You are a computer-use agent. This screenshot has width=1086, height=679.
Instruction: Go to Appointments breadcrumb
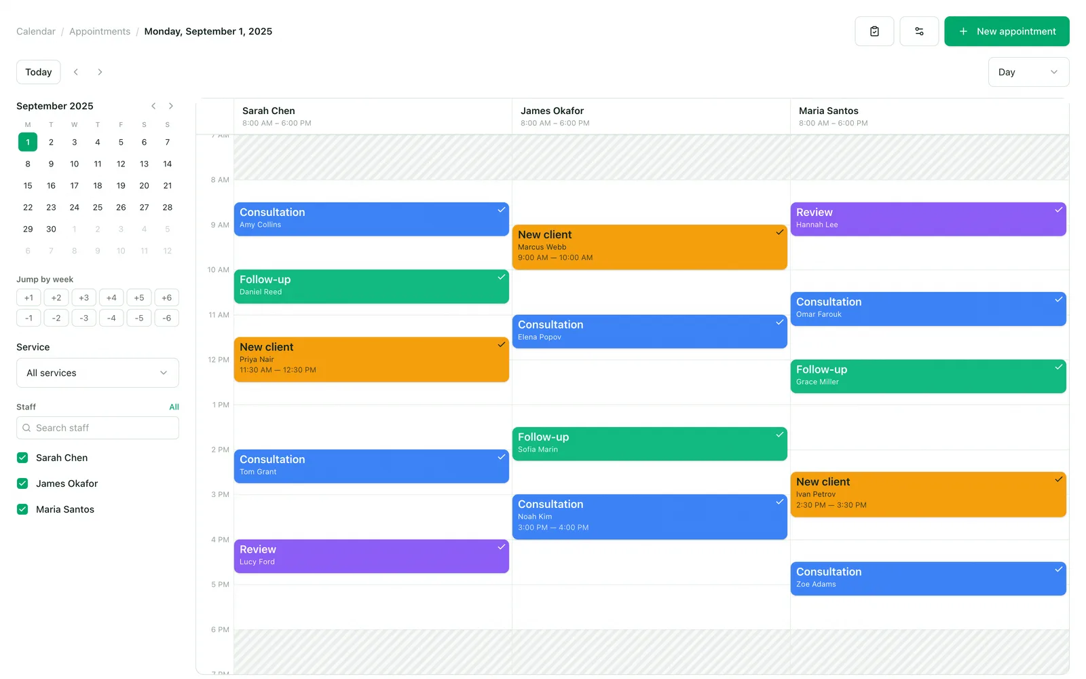100,31
